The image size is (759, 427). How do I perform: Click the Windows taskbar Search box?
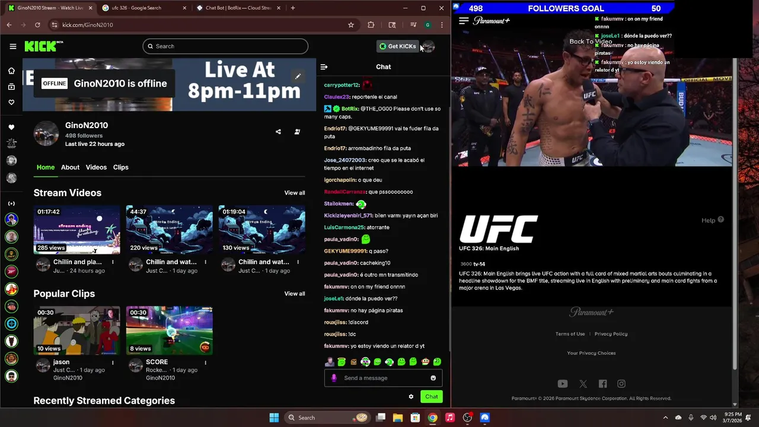[x=327, y=418]
